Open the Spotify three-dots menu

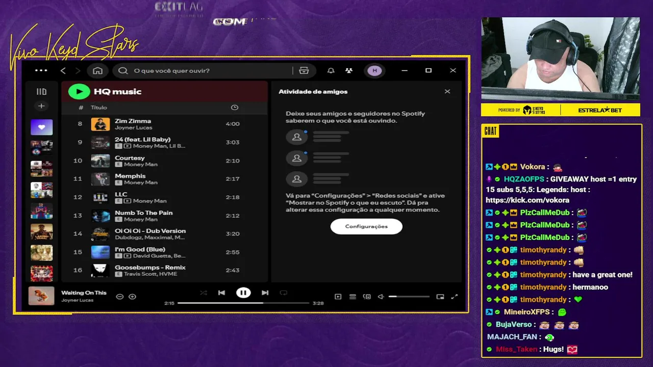pos(41,70)
